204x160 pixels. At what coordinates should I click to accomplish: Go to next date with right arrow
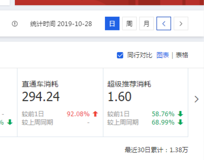pos(181,23)
